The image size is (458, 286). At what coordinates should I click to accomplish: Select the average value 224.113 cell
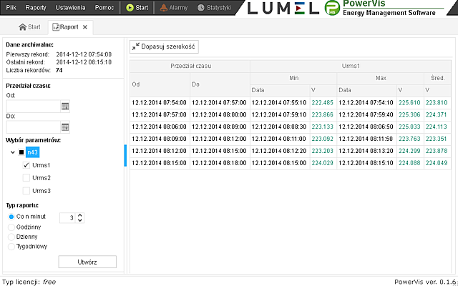[x=437, y=127]
